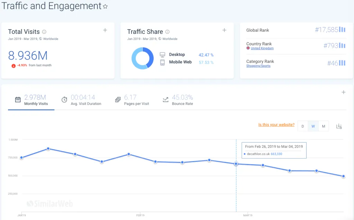
Task: Click the #46 category rank value
Action: coord(333,63)
